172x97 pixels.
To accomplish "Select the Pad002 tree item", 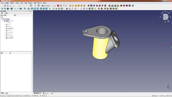I will tap(10, 34).
